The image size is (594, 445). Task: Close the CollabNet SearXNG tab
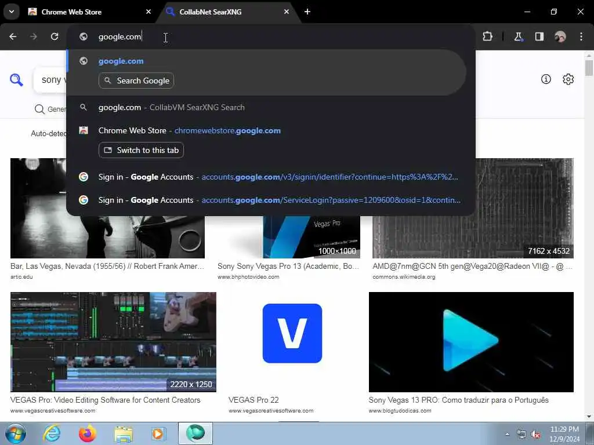pos(287,12)
